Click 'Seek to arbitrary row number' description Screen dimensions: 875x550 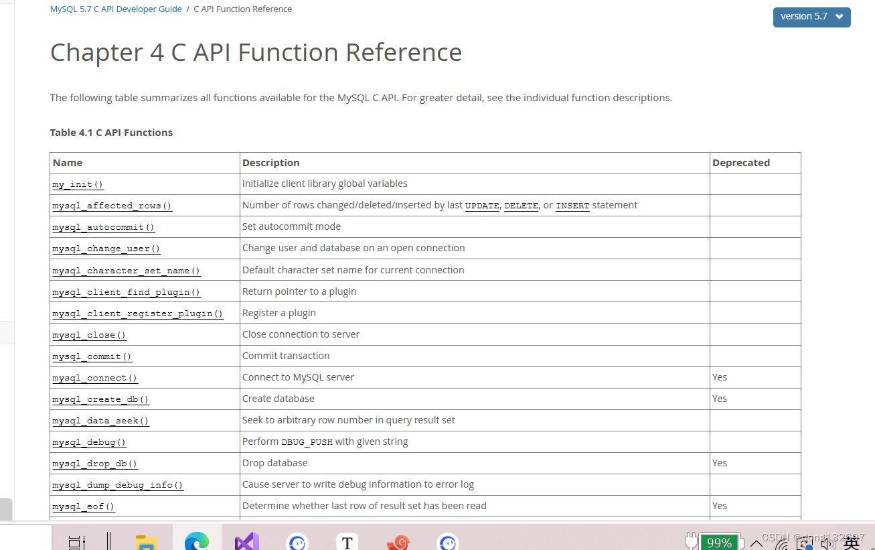coord(349,420)
